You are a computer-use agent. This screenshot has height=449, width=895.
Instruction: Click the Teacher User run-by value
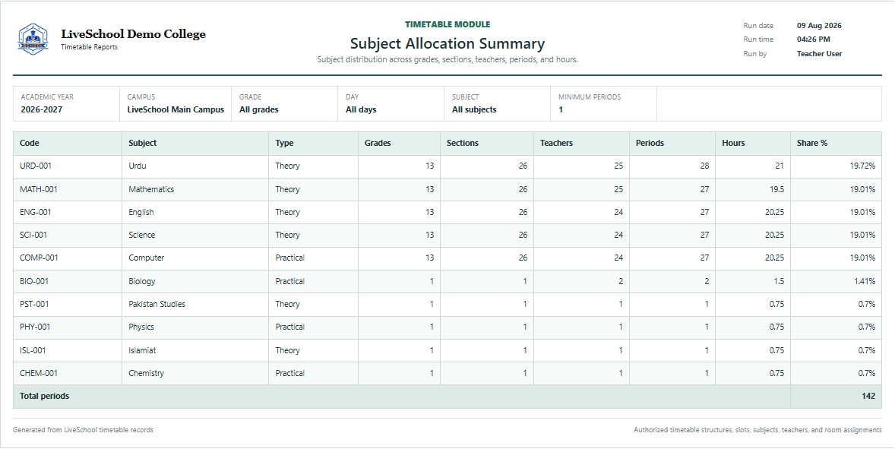click(x=819, y=54)
